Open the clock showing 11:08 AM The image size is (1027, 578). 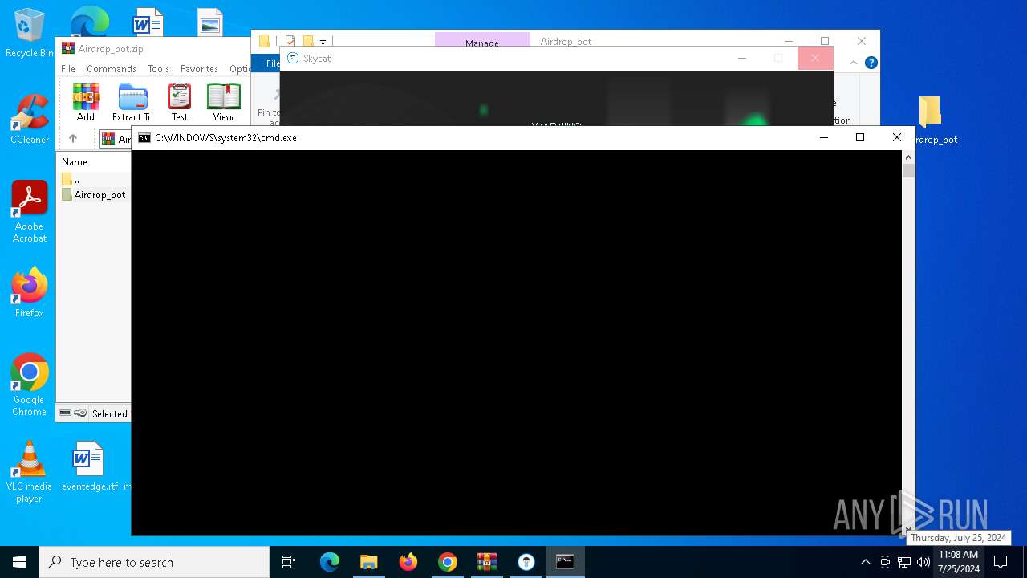[959, 562]
